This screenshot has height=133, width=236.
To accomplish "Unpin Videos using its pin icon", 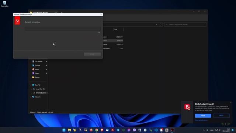I will (46, 73).
